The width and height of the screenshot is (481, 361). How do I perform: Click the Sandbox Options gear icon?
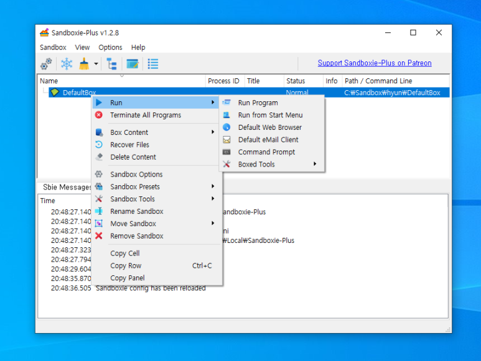99,174
